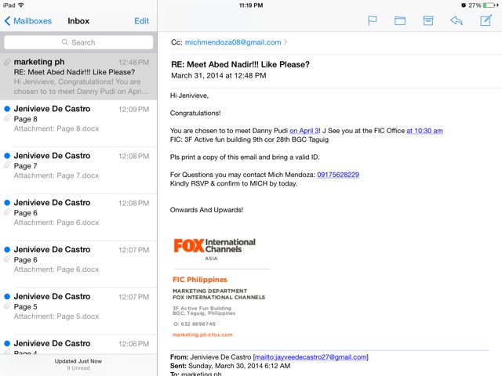Tap mailto:jayveedecastro27@gmail.com link
502x376 pixels.
pos(311,357)
